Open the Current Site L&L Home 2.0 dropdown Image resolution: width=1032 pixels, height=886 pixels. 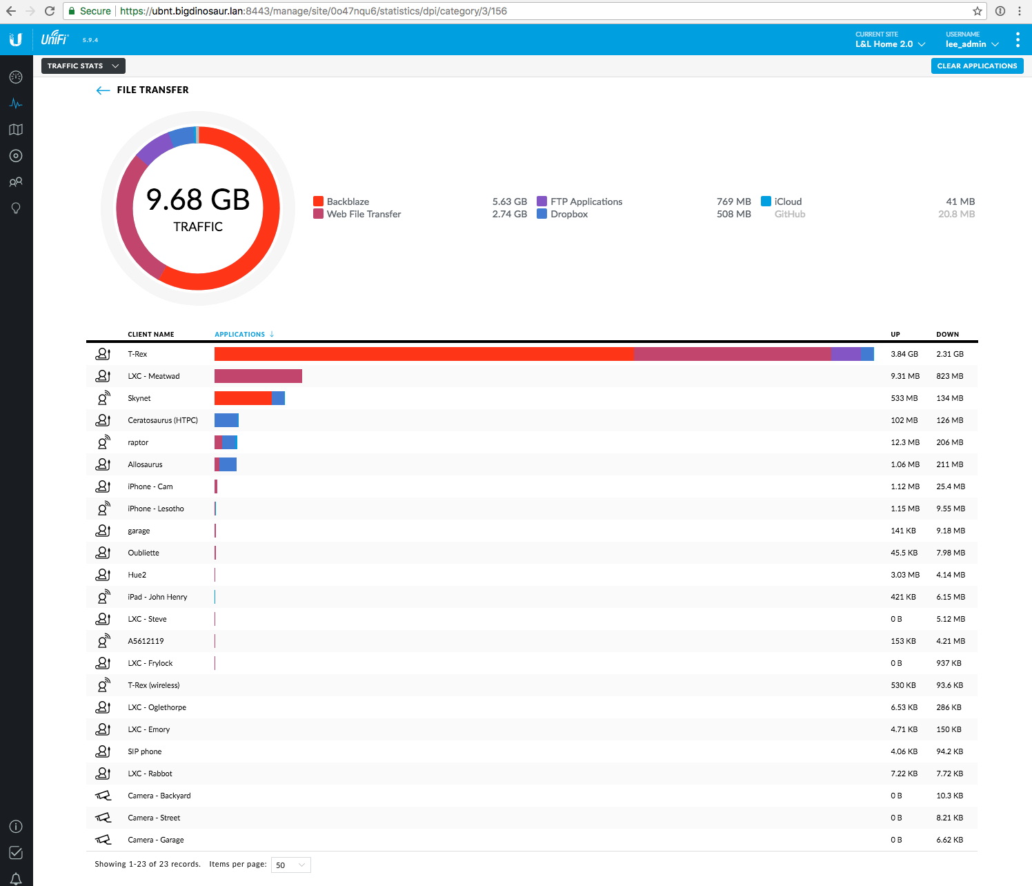coord(890,44)
